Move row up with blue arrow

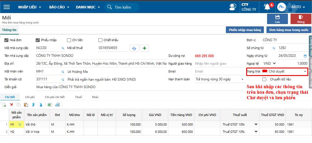33,105
